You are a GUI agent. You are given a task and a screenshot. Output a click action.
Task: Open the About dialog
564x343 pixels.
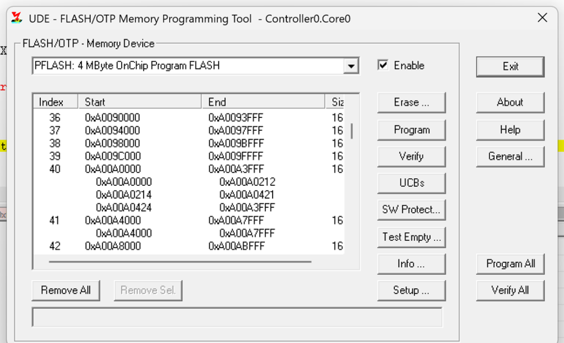[x=510, y=103]
